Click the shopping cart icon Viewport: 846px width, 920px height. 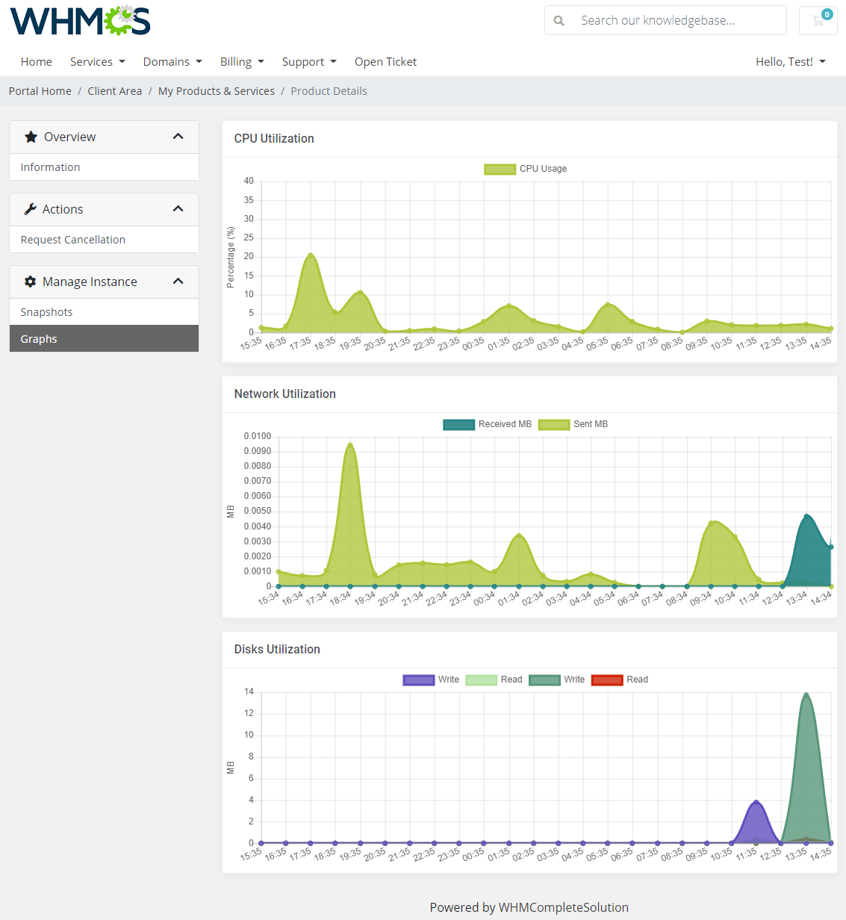click(818, 20)
